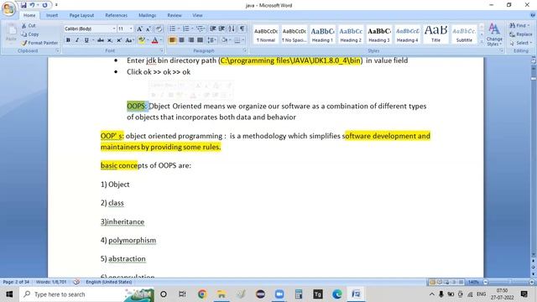Click the words count in status bar
Viewport: 537px width, 302px height.
(51, 282)
